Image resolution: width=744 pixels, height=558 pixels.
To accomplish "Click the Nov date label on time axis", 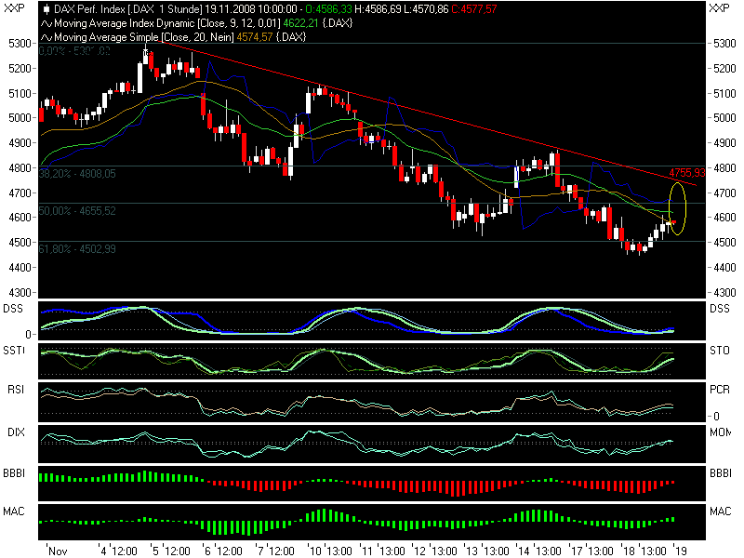I will [x=58, y=551].
